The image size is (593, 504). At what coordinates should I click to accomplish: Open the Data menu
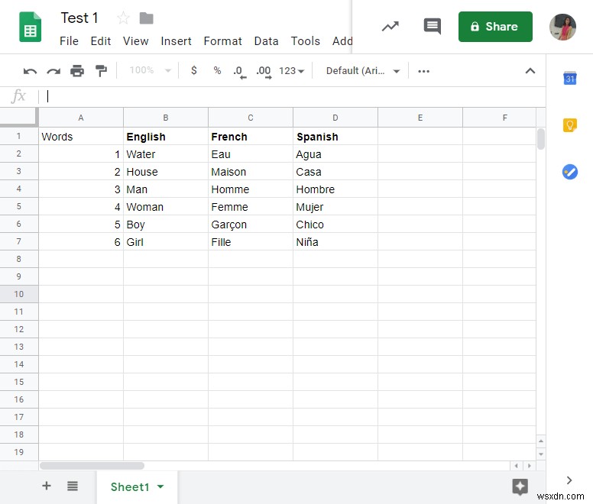coord(266,41)
